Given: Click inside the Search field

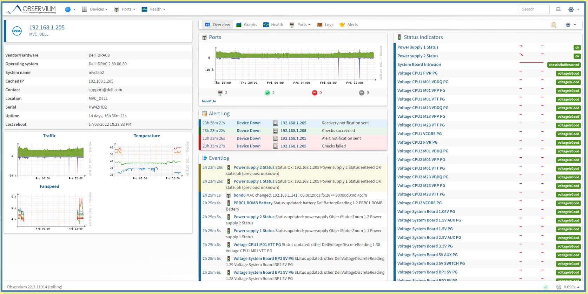Looking at the screenshot, I should click(x=534, y=9).
